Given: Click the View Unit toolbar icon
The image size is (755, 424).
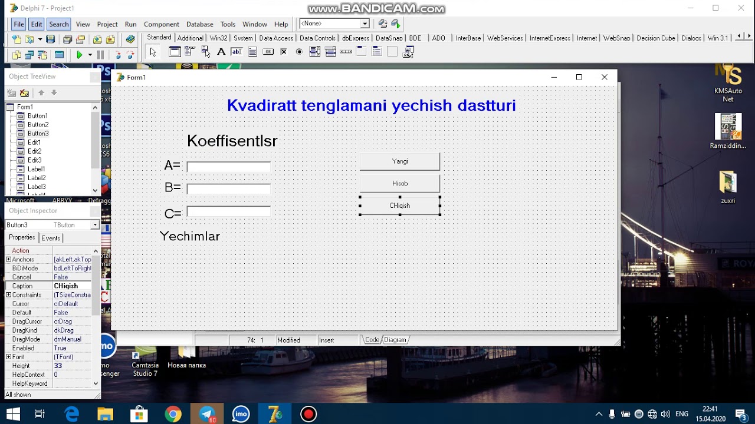Looking at the screenshot, I should pos(17,55).
